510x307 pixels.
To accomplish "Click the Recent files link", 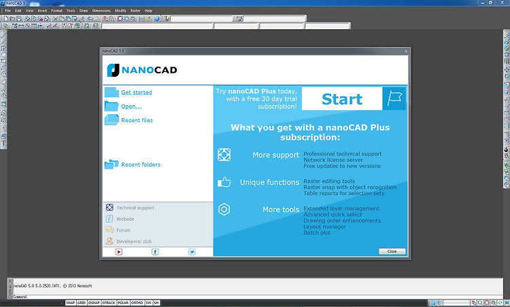I will coord(137,120).
